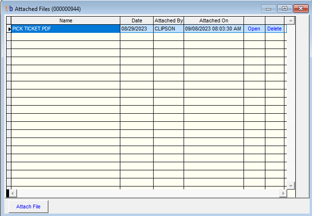Maximize the Attached Files window

click(284, 9)
